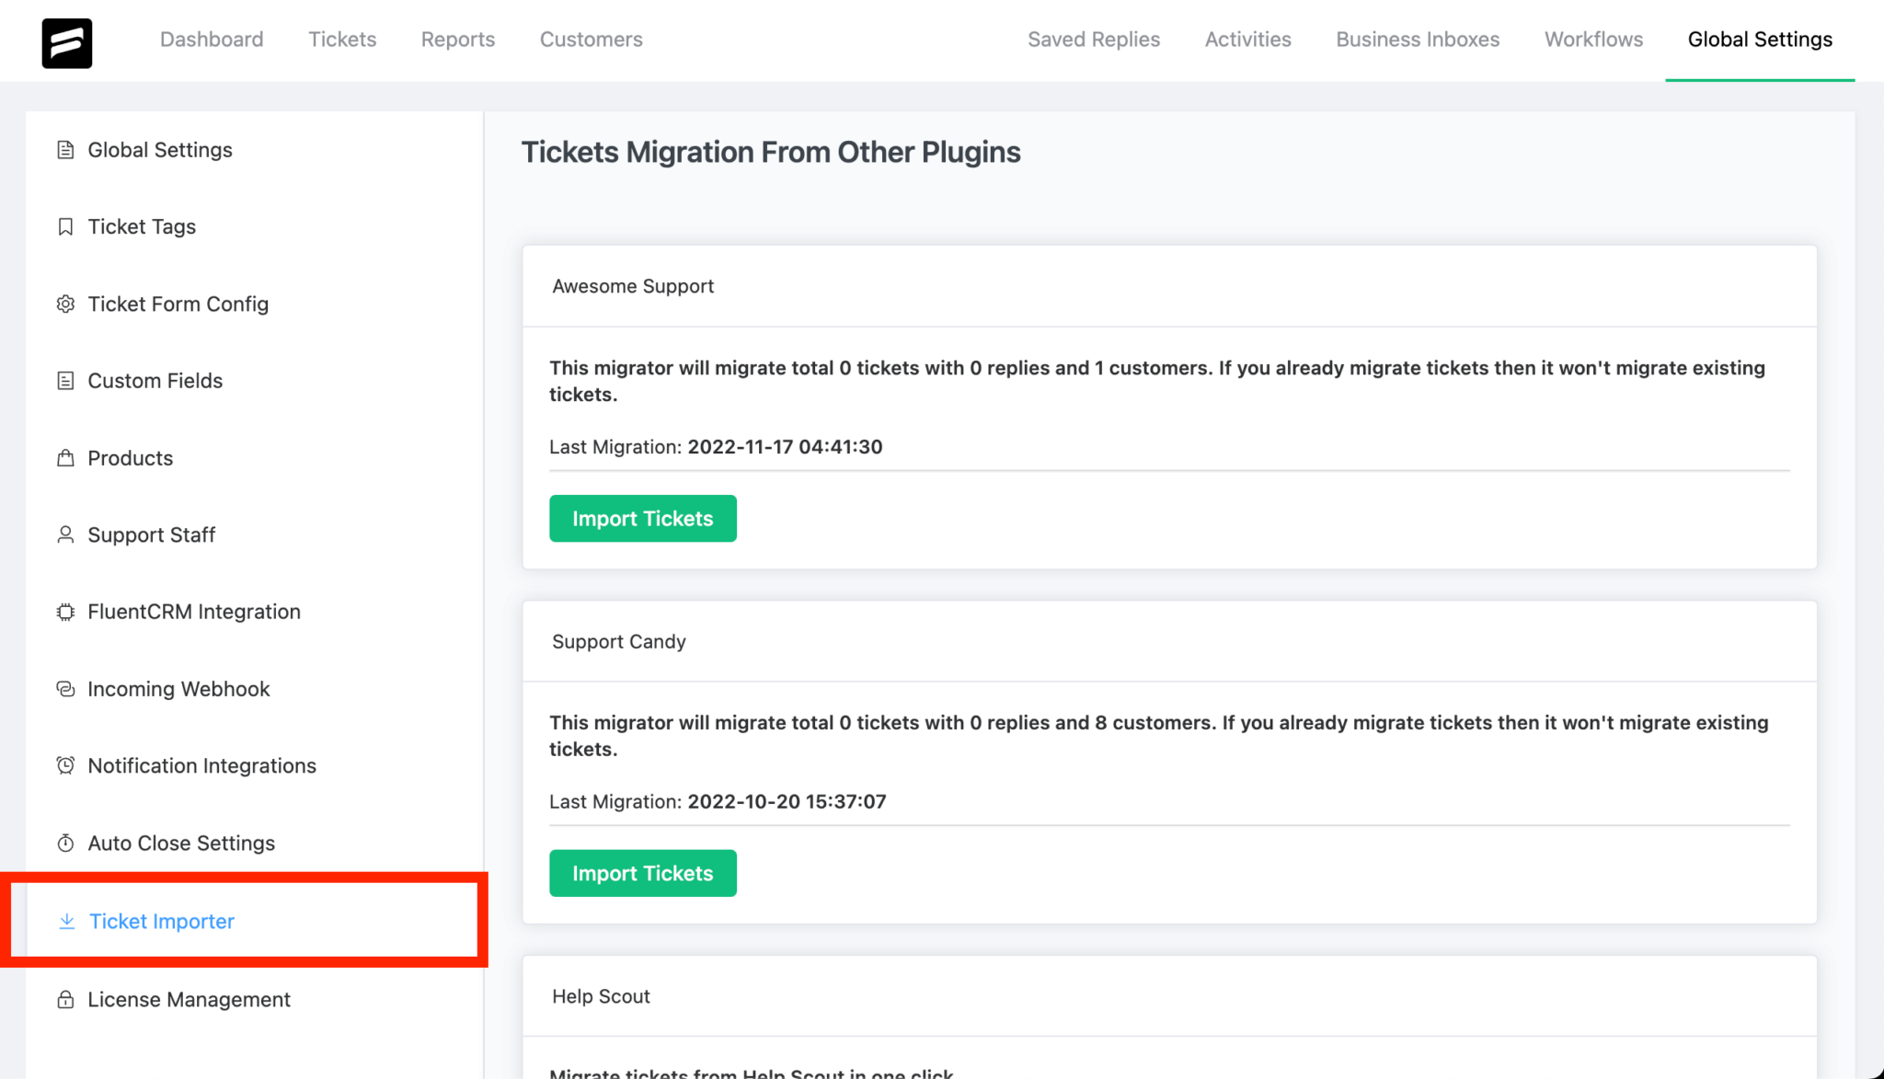The width and height of the screenshot is (1884, 1079).
Task: Click the Products bag icon
Action: 65,458
